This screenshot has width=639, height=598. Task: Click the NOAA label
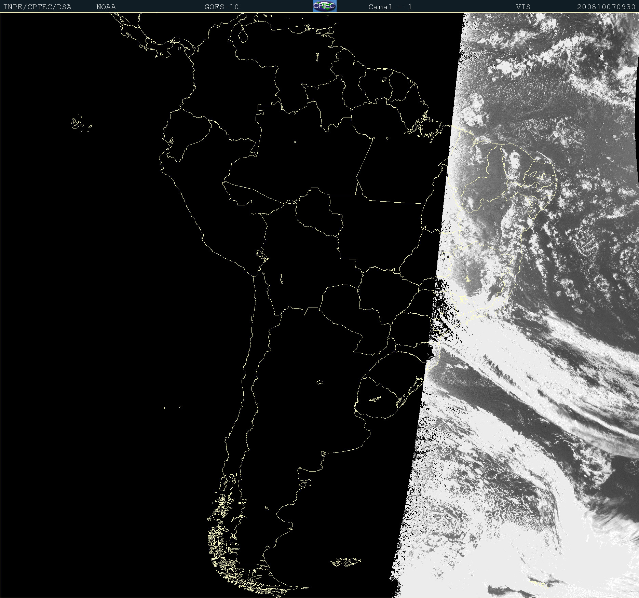coord(106,7)
